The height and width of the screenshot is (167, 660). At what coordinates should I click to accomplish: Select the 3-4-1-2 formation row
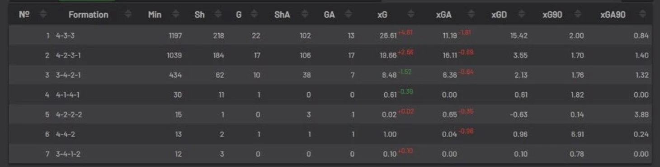pos(330,154)
